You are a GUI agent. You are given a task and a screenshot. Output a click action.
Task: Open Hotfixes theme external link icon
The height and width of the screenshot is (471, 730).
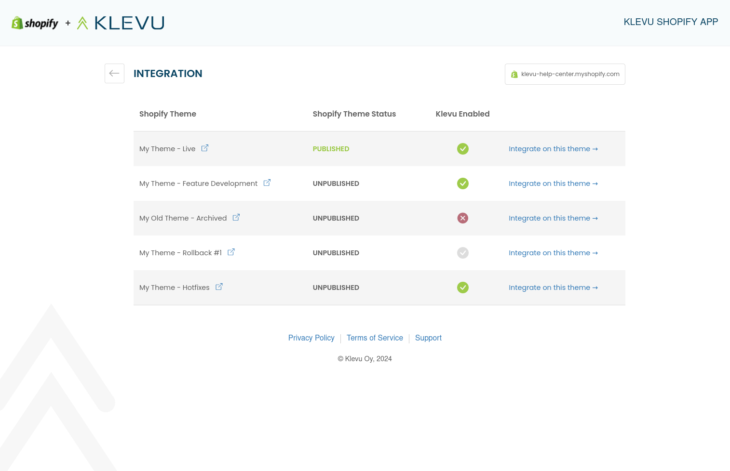coord(219,287)
